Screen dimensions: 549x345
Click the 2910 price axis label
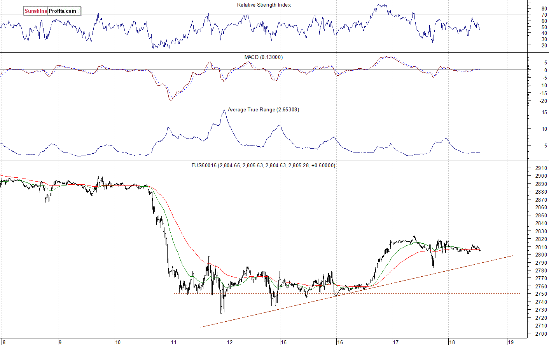(x=541, y=168)
